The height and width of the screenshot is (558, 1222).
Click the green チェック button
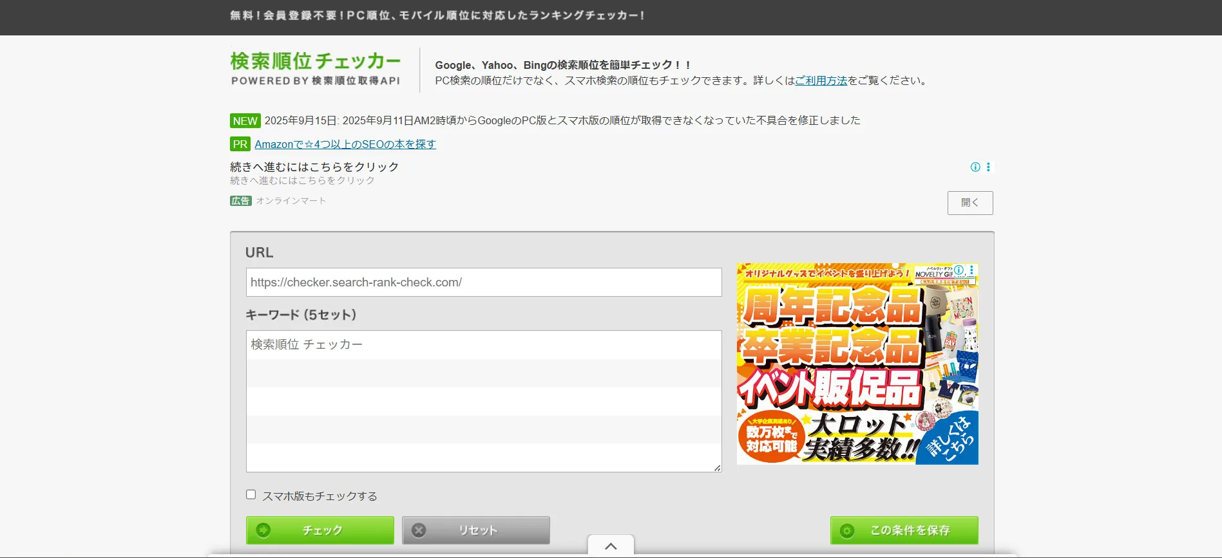point(320,530)
